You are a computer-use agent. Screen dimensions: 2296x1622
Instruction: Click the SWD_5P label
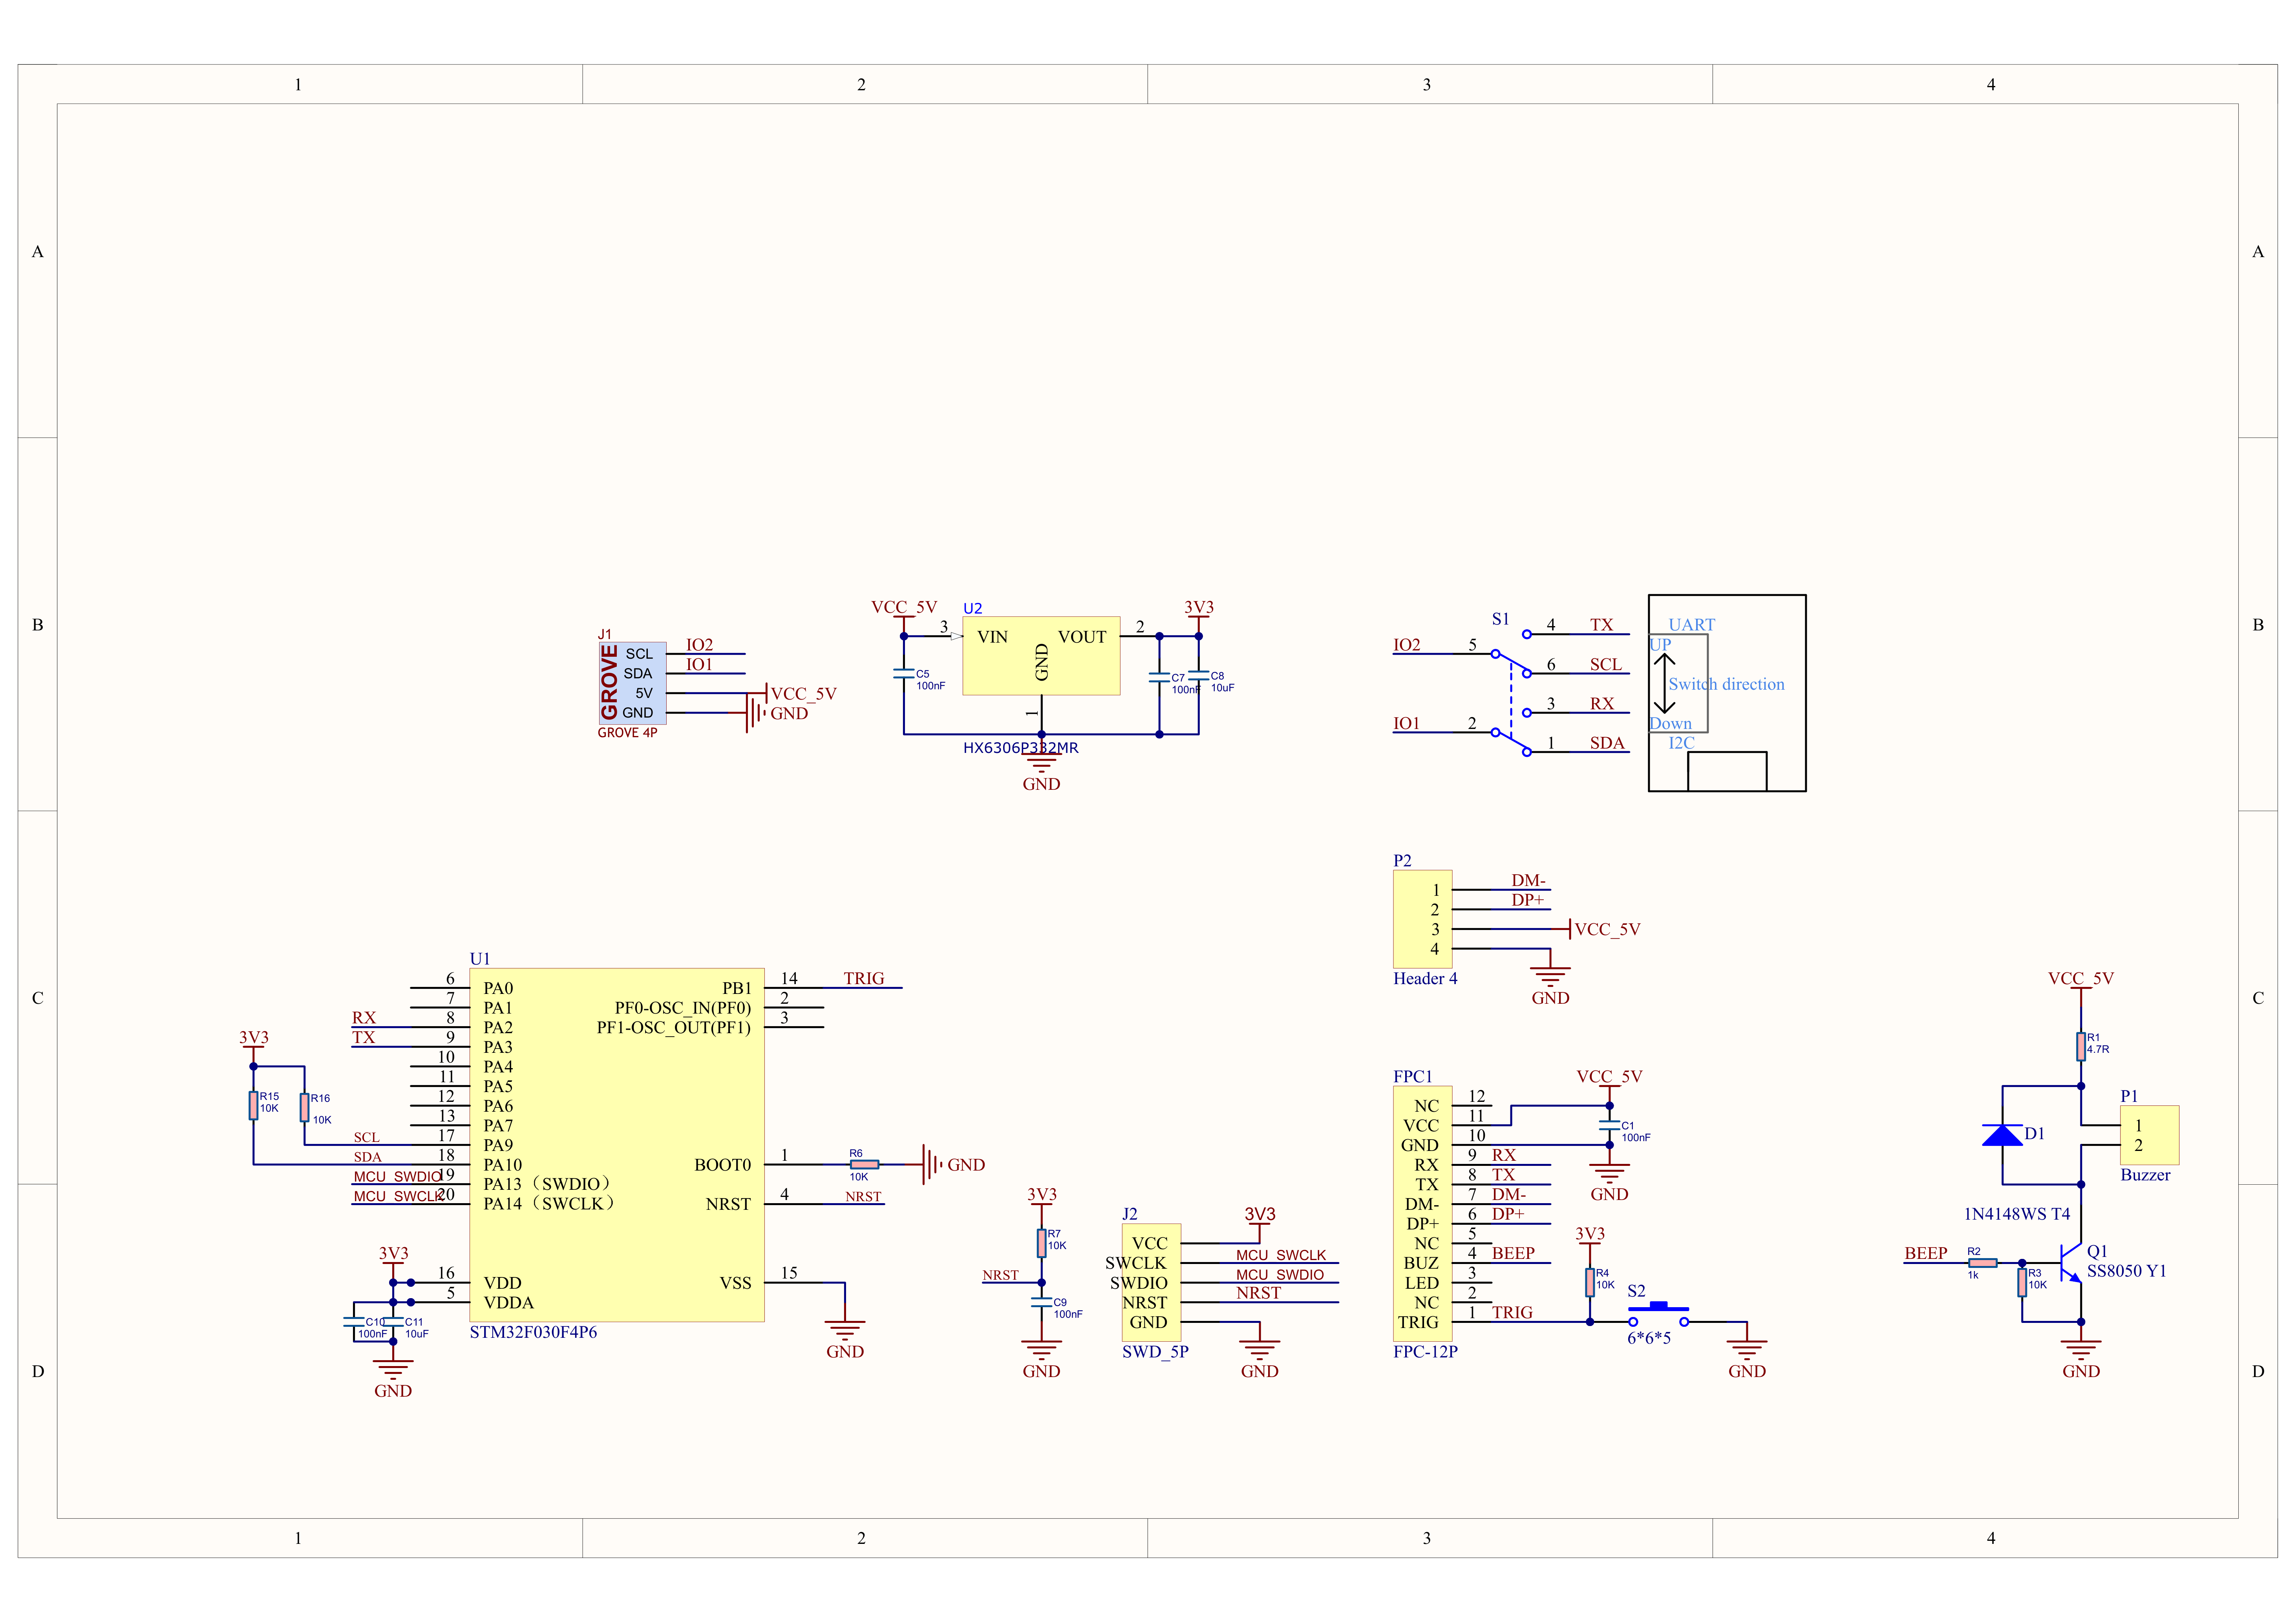(x=1155, y=1352)
